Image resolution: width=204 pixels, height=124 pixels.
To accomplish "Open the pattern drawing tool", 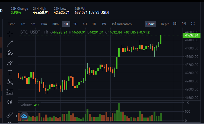I will (10, 82).
